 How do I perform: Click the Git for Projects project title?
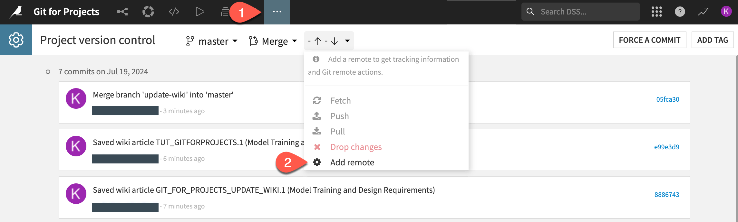coord(66,12)
